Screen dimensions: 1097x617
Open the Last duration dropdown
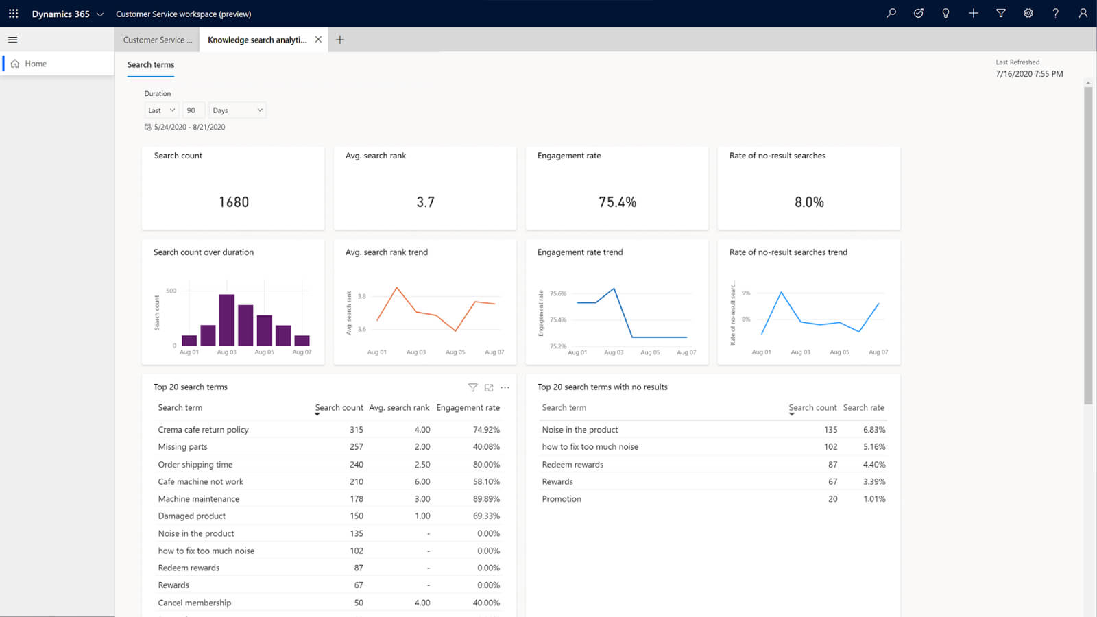160,110
